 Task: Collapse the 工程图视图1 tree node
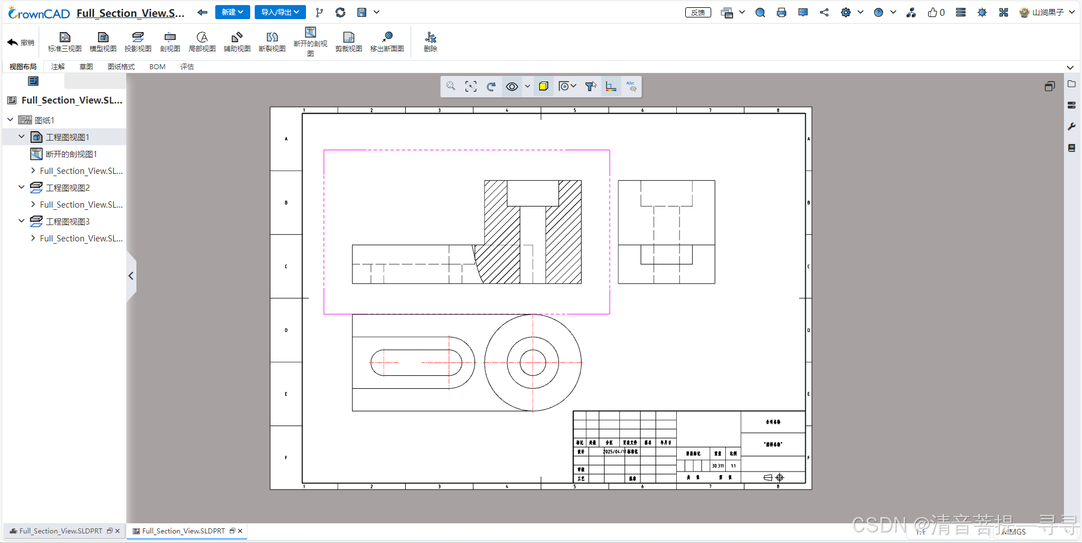point(21,137)
